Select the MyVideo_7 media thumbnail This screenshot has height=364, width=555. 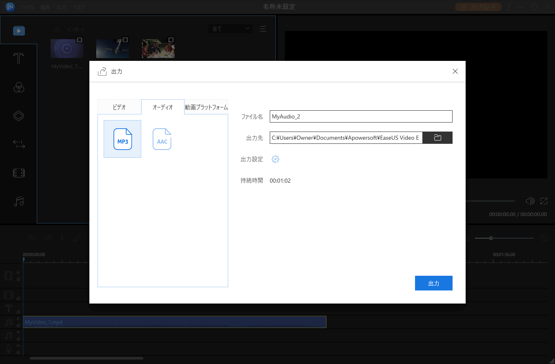67,49
